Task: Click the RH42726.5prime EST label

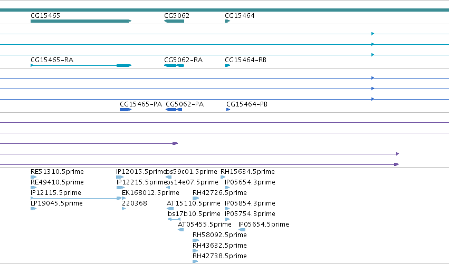Action: (x=219, y=193)
